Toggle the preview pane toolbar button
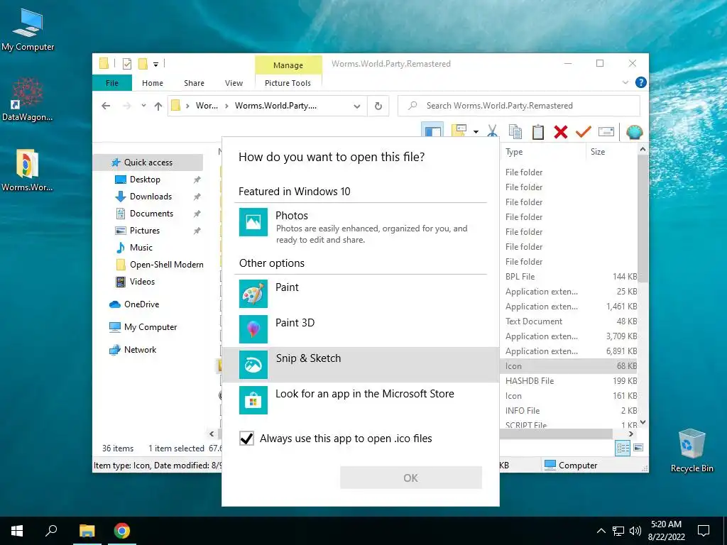Image resolution: width=727 pixels, height=545 pixels. pos(432,131)
